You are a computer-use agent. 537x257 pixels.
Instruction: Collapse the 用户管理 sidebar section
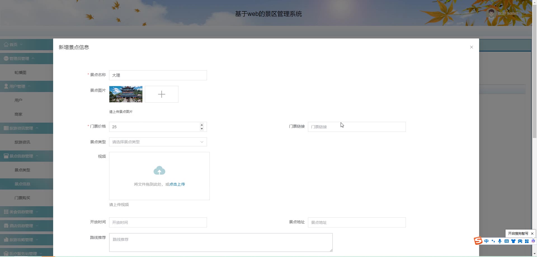(27, 86)
